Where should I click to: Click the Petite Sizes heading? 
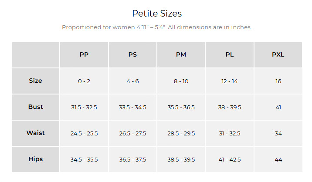(157, 13)
